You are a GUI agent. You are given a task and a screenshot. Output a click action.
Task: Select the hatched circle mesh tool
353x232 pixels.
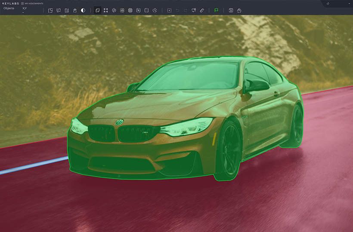click(130, 10)
